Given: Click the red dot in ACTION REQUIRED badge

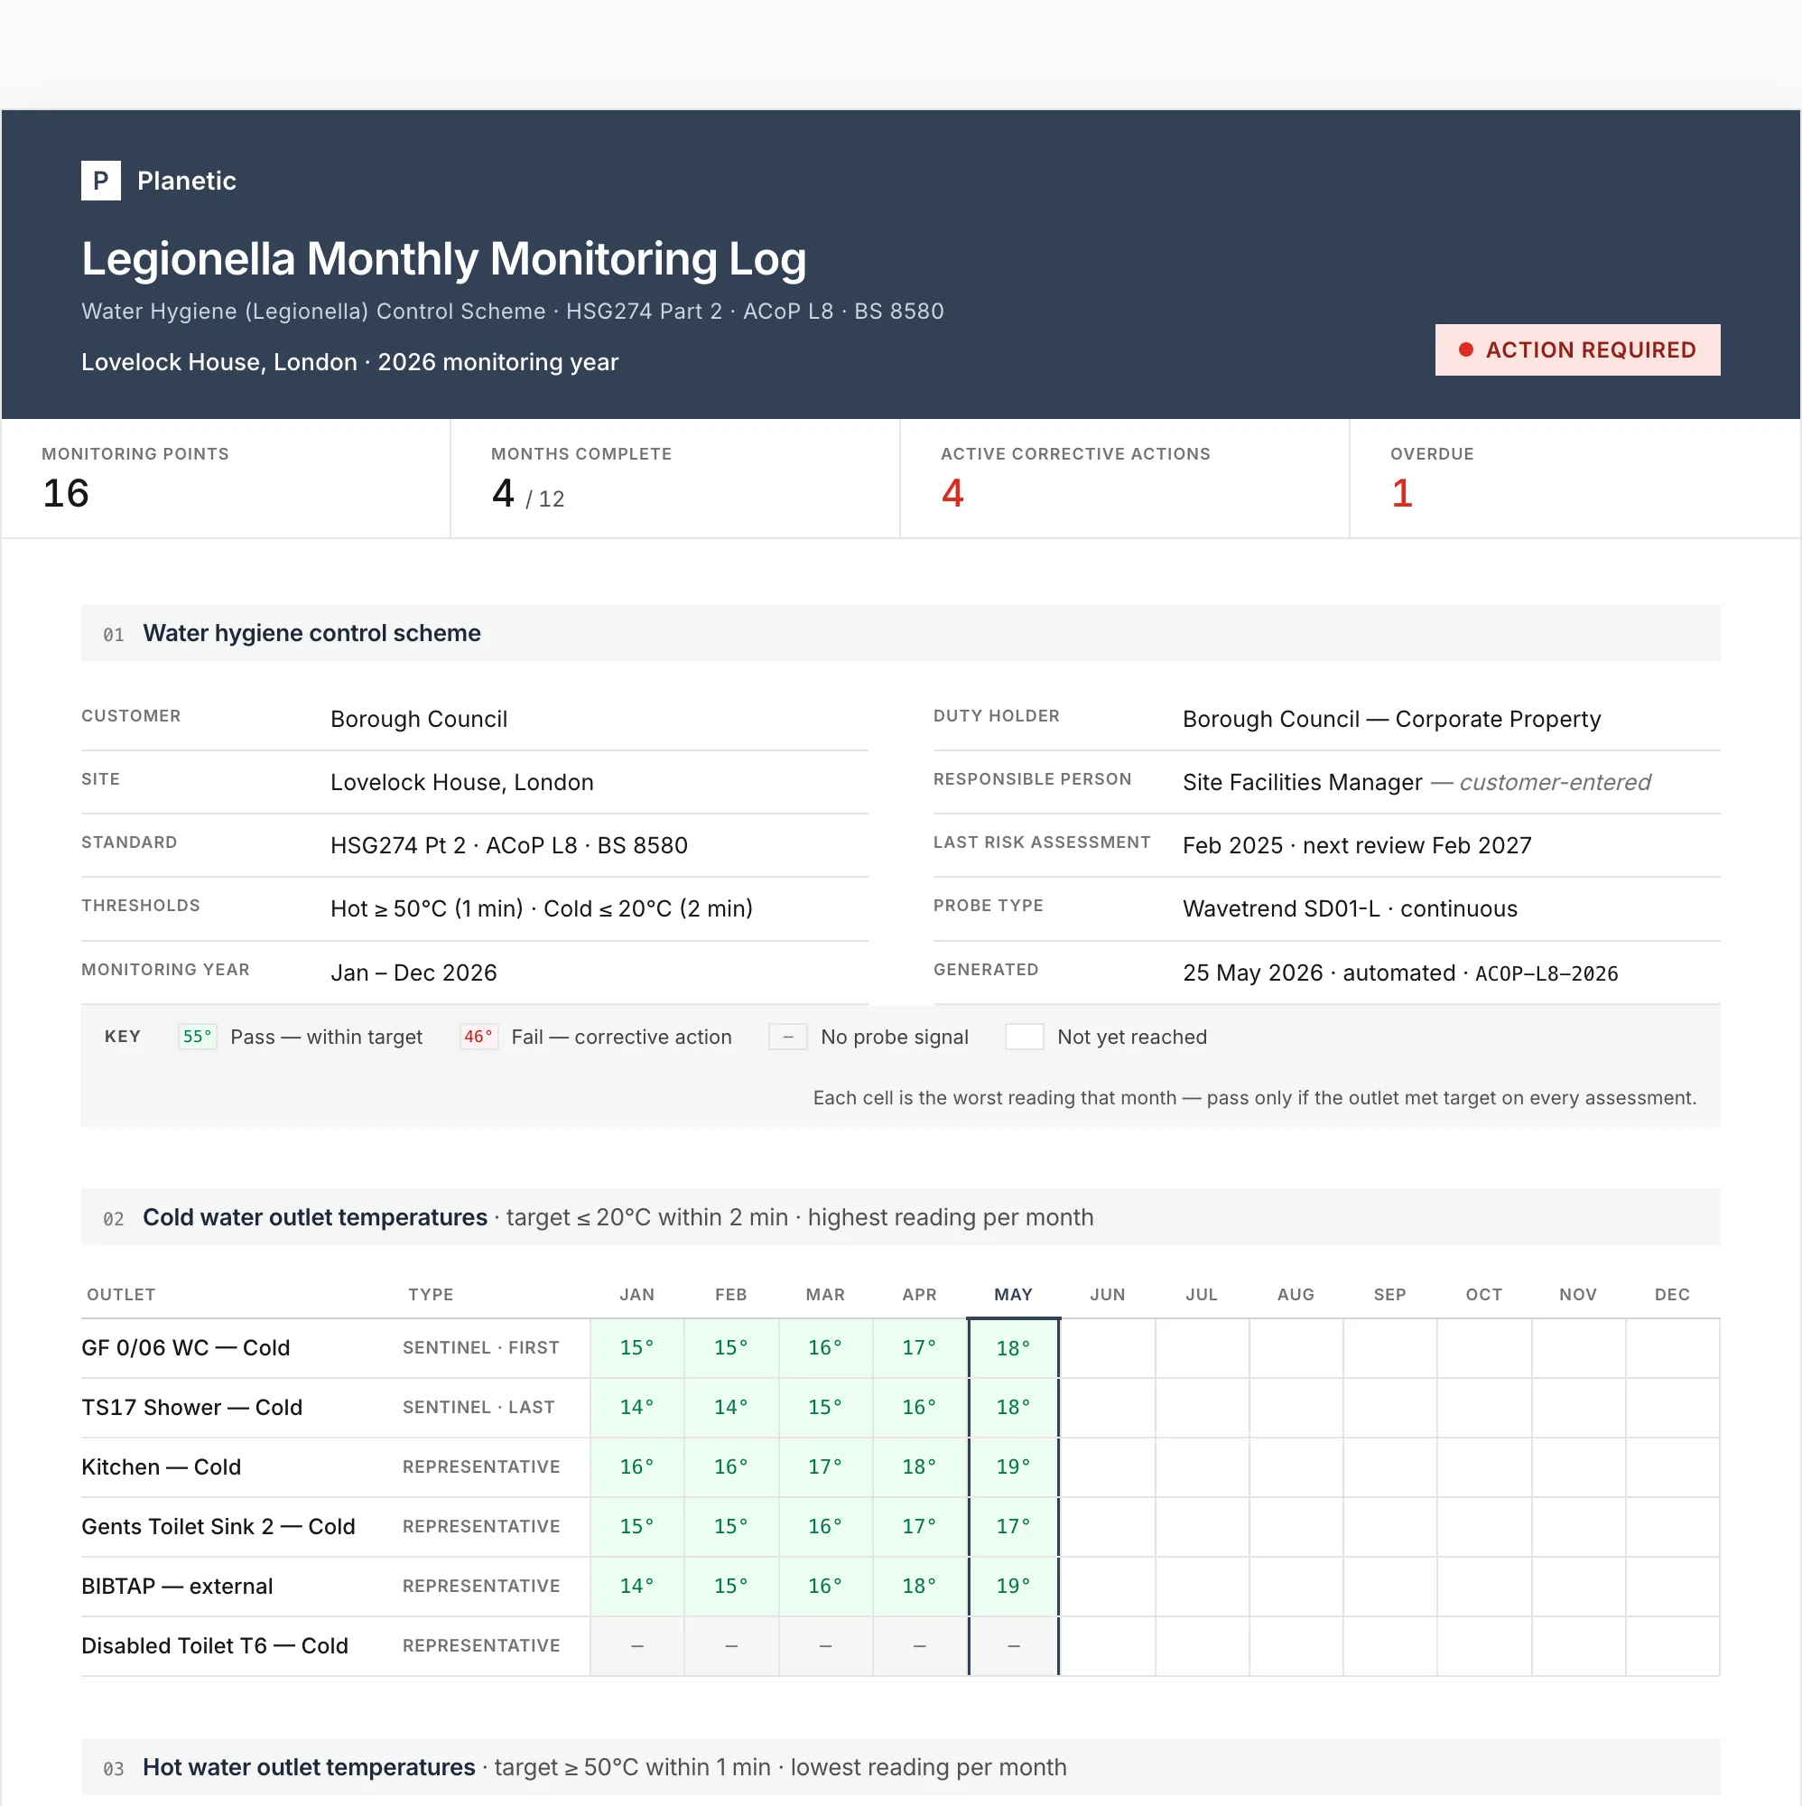Looking at the screenshot, I should (1465, 349).
